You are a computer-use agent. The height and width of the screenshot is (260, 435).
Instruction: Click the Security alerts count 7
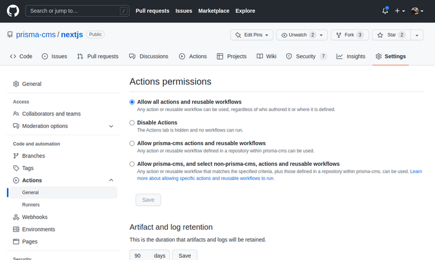[323, 56]
